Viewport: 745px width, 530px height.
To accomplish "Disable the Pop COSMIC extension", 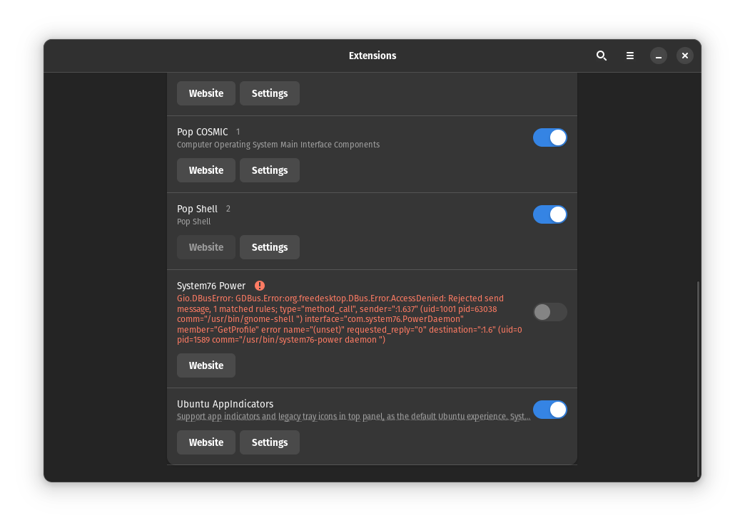I will (x=550, y=137).
